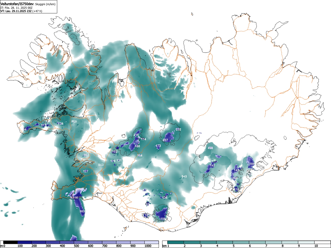Click the '(+47 h)' forecast offset text
The image size is (331, 248).
[37, 11]
